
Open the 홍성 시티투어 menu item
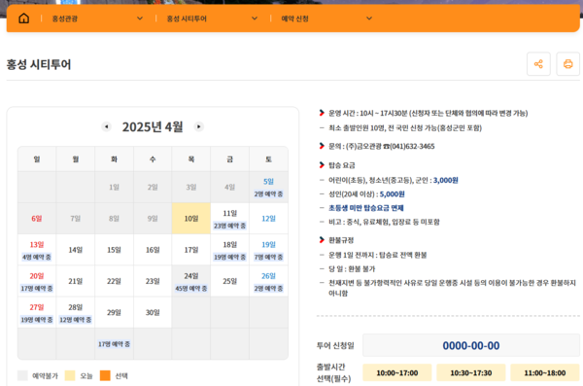coord(187,18)
